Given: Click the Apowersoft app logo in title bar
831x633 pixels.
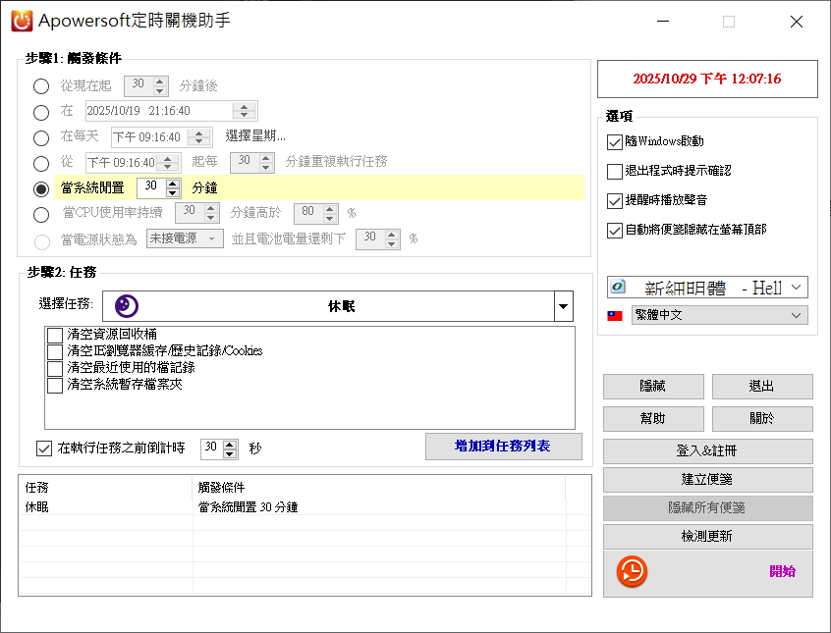Looking at the screenshot, I should 22,22.
